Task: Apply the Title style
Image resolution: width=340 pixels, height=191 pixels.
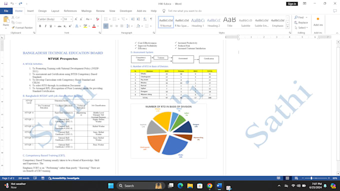Action: 229,22
